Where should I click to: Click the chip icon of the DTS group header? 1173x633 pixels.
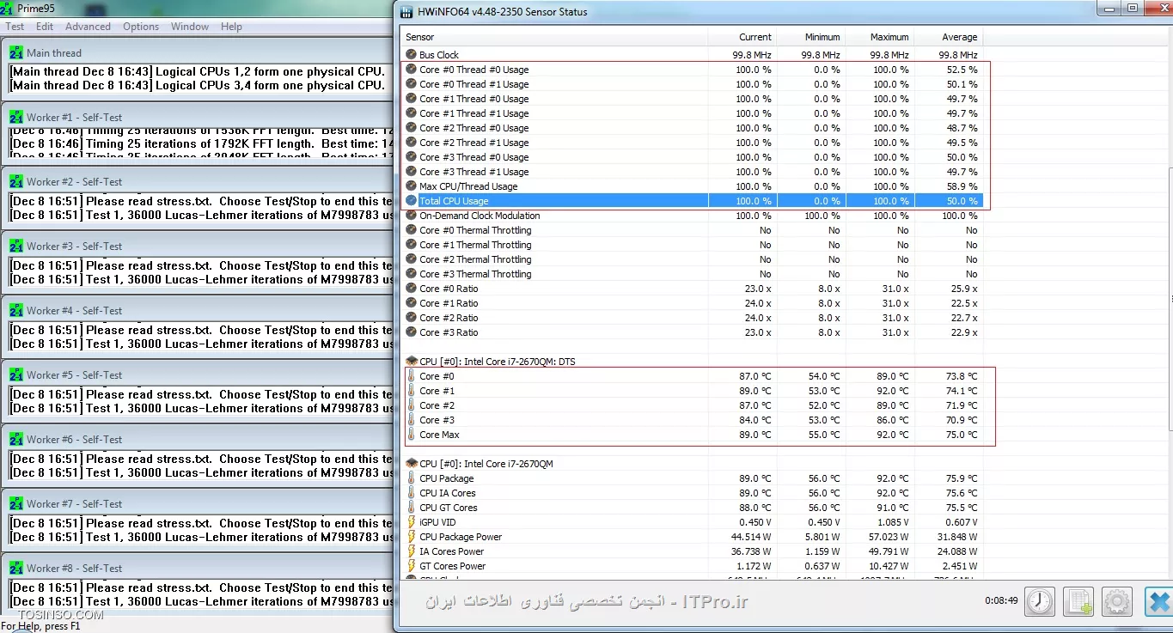tap(411, 362)
